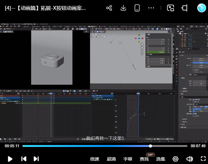The width and height of the screenshot is (208, 164).
Task: Open the 选集 episode list
Action: (x=161, y=159)
